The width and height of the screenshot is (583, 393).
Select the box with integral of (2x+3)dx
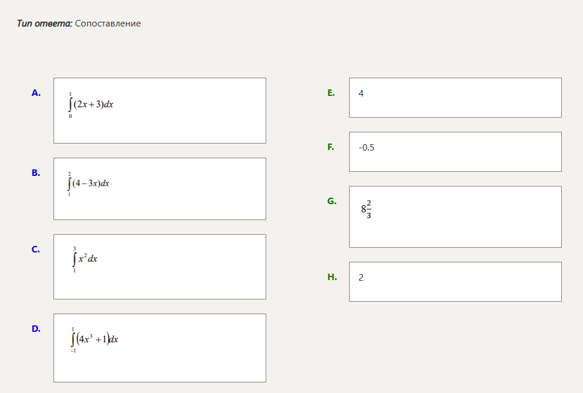(x=159, y=111)
